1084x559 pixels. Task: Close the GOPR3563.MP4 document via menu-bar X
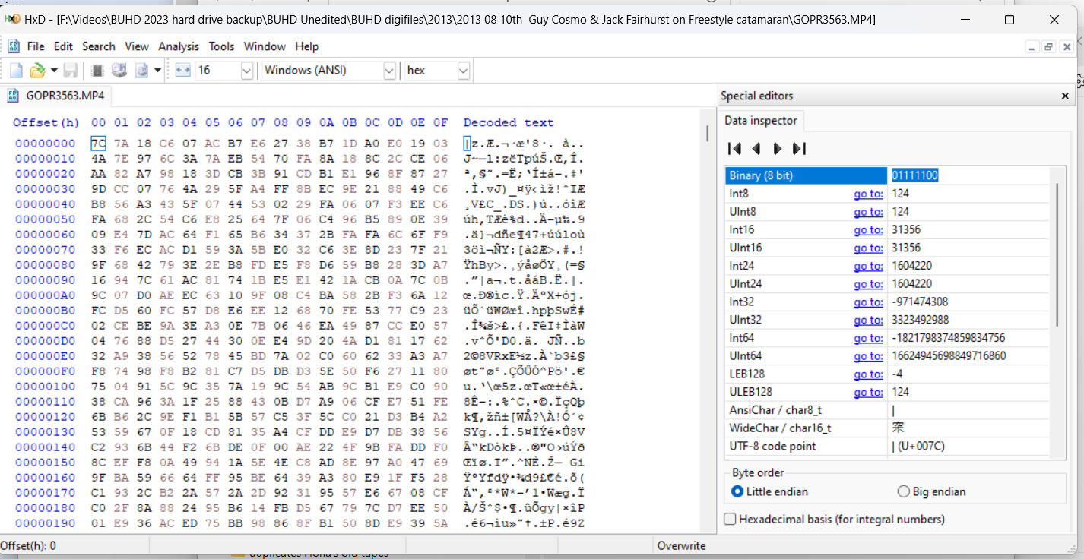click(x=1066, y=46)
